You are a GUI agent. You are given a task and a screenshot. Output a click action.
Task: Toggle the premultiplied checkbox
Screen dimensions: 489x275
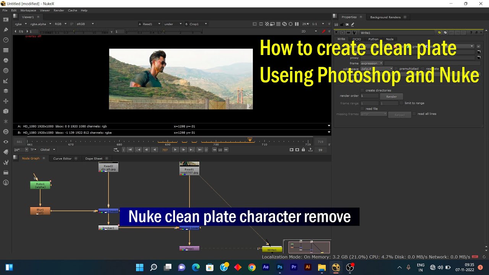point(396,69)
